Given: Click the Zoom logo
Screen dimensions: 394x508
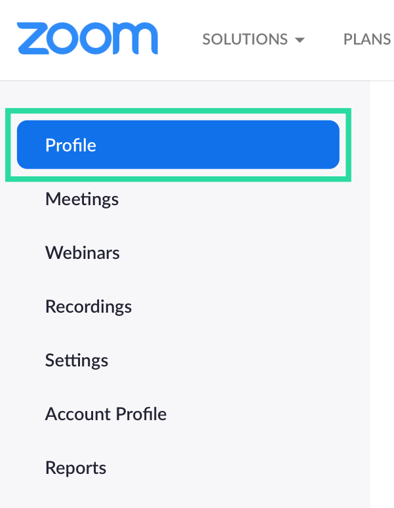Looking at the screenshot, I should coord(87,39).
